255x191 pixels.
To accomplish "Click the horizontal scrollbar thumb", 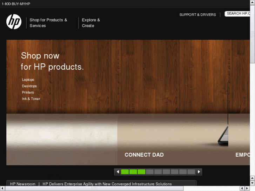I will click(94, 189).
